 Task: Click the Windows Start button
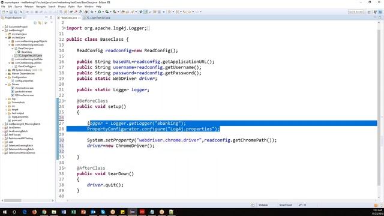[5, 212]
